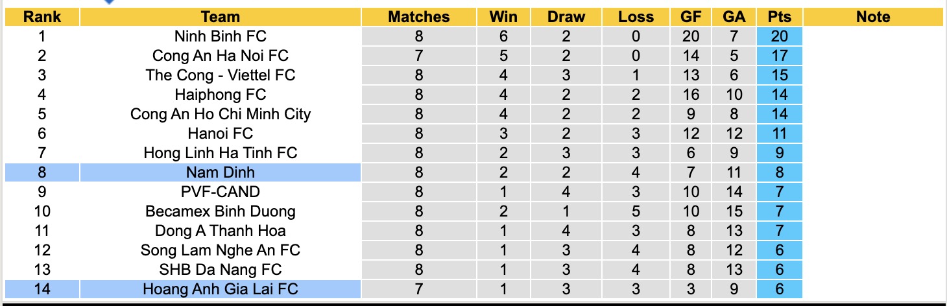Select rank 14 highlighted cell
This screenshot has width=947, height=306.
pos(42,288)
